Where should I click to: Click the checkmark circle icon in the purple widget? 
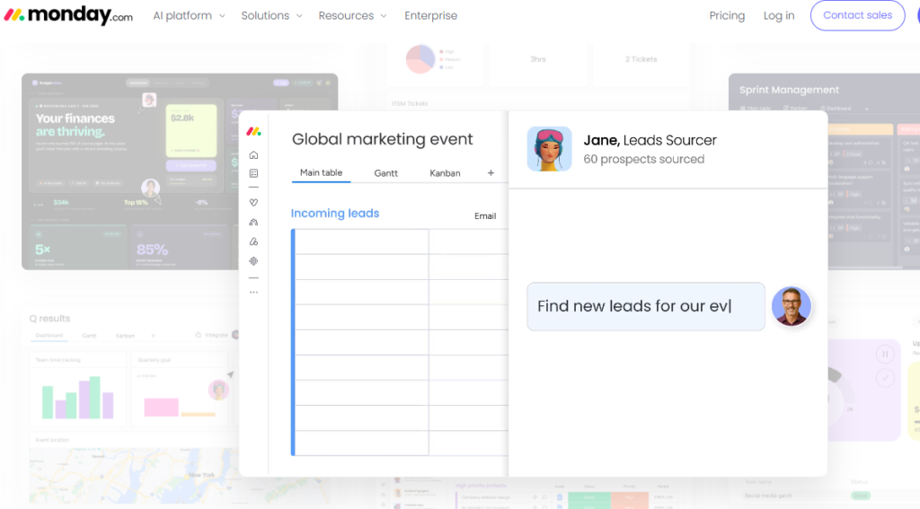[x=885, y=378]
